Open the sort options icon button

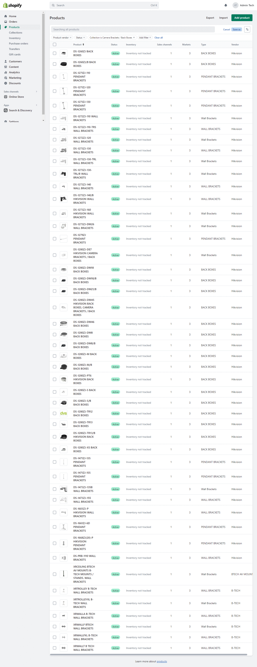click(x=247, y=29)
